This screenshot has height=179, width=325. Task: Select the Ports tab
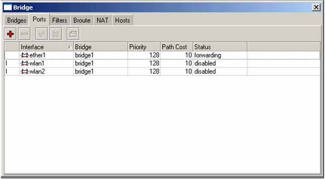[x=39, y=20]
